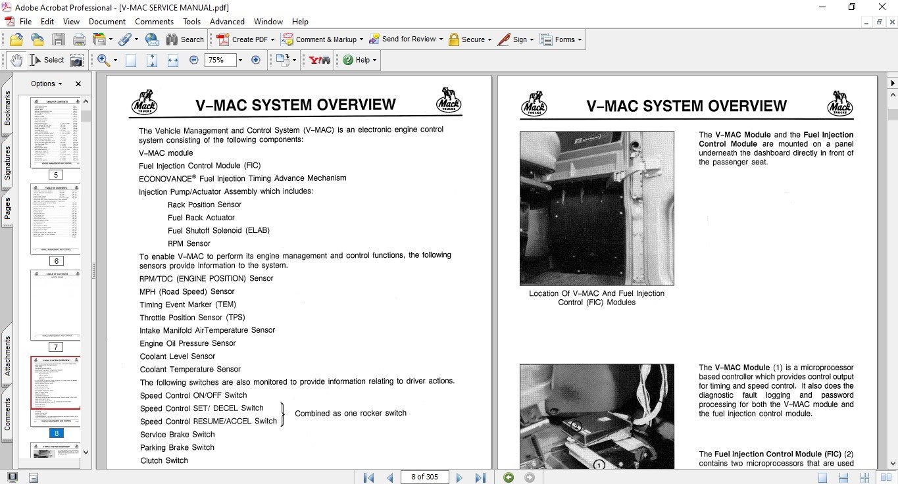Jump to the last page
The image size is (898, 484).
(480, 477)
